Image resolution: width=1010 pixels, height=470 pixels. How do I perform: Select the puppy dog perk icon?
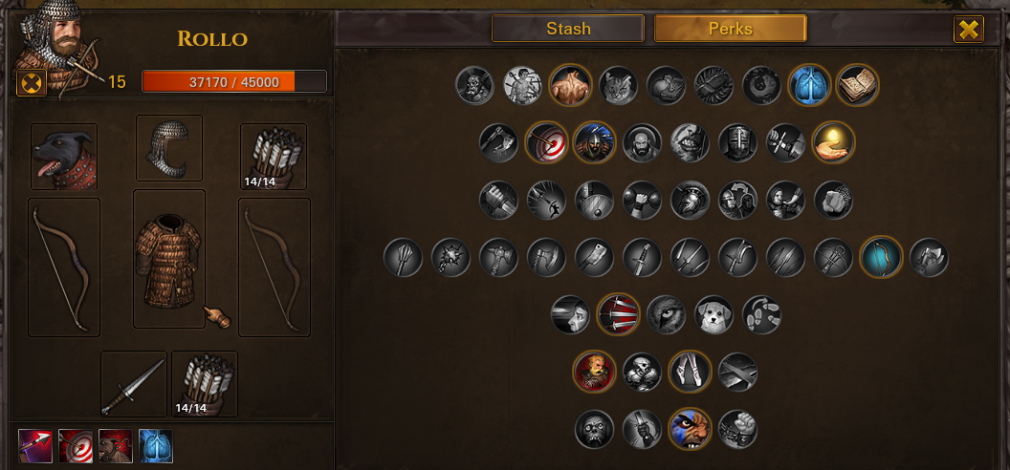[714, 314]
